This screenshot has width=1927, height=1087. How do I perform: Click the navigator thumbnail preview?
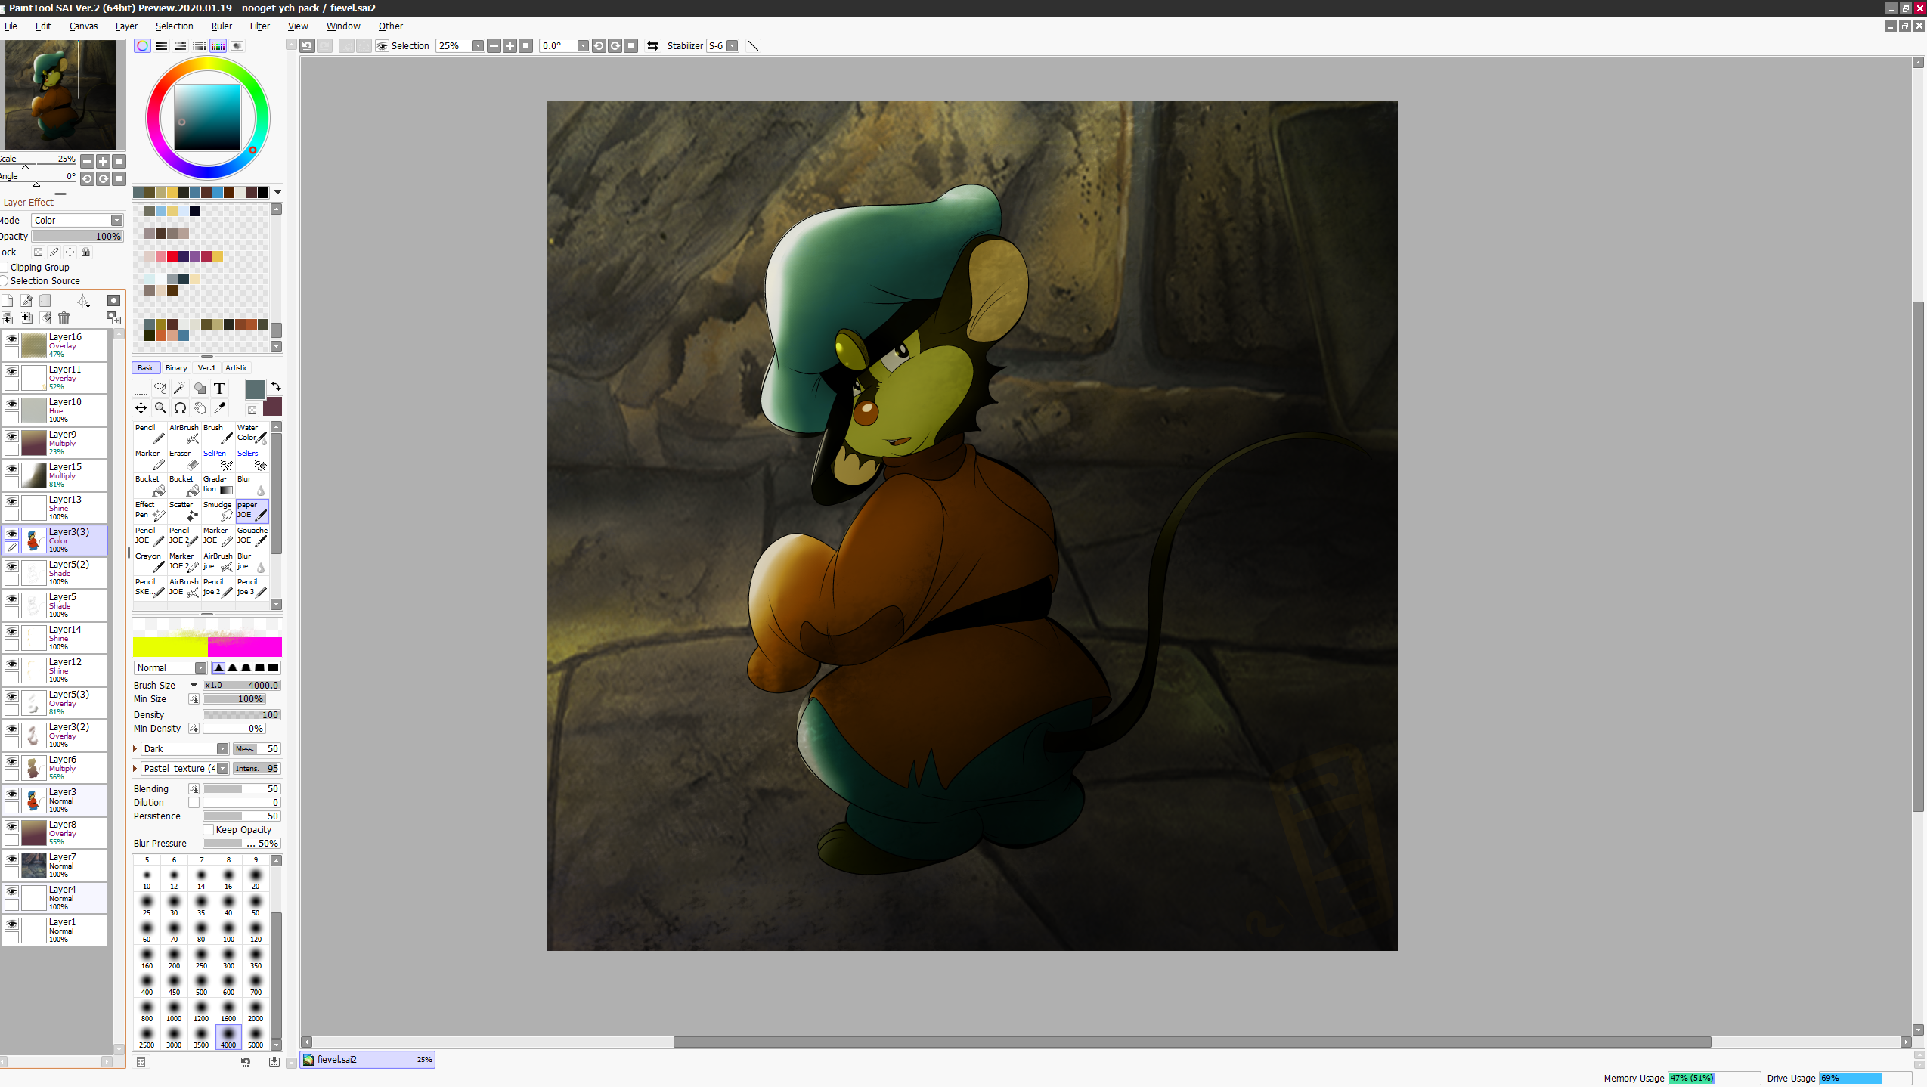point(60,95)
